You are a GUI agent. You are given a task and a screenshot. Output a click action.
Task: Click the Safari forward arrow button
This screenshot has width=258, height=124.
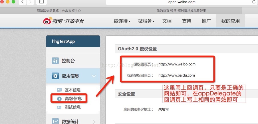30,2
